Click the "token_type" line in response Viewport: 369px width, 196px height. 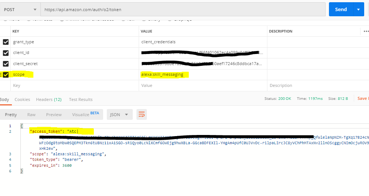click(56, 160)
